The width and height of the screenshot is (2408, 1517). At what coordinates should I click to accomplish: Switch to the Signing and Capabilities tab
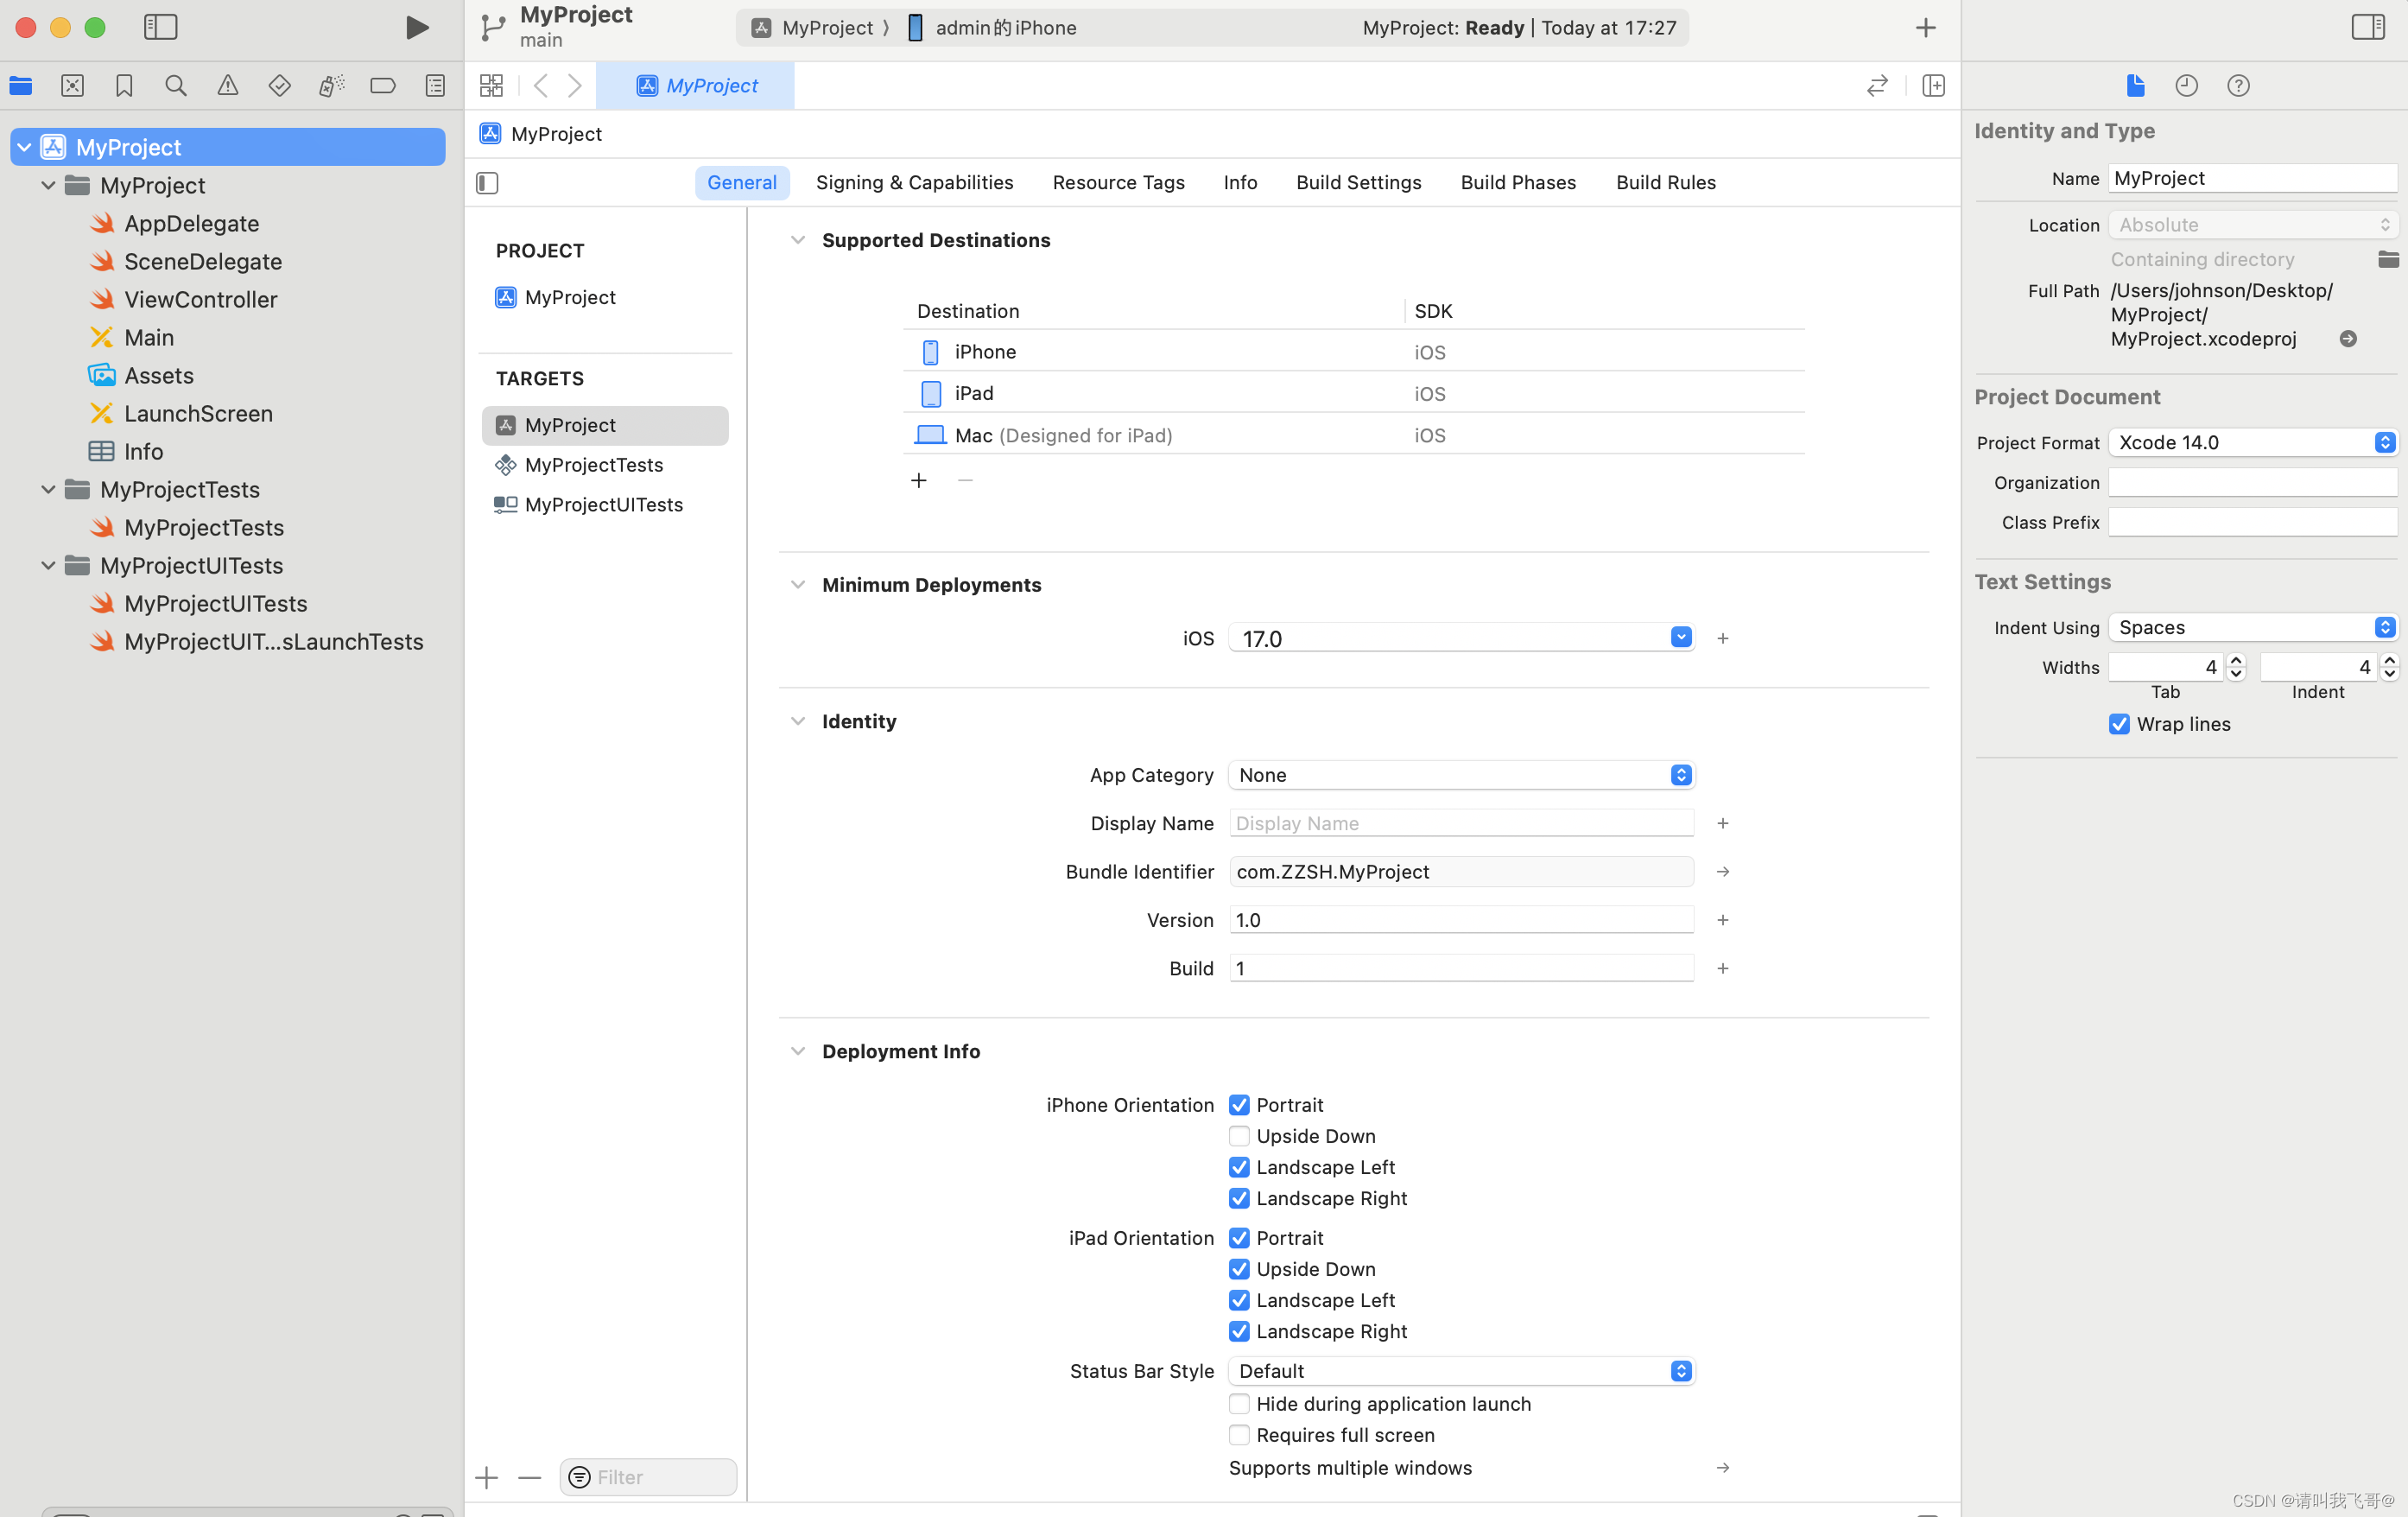pos(914,180)
